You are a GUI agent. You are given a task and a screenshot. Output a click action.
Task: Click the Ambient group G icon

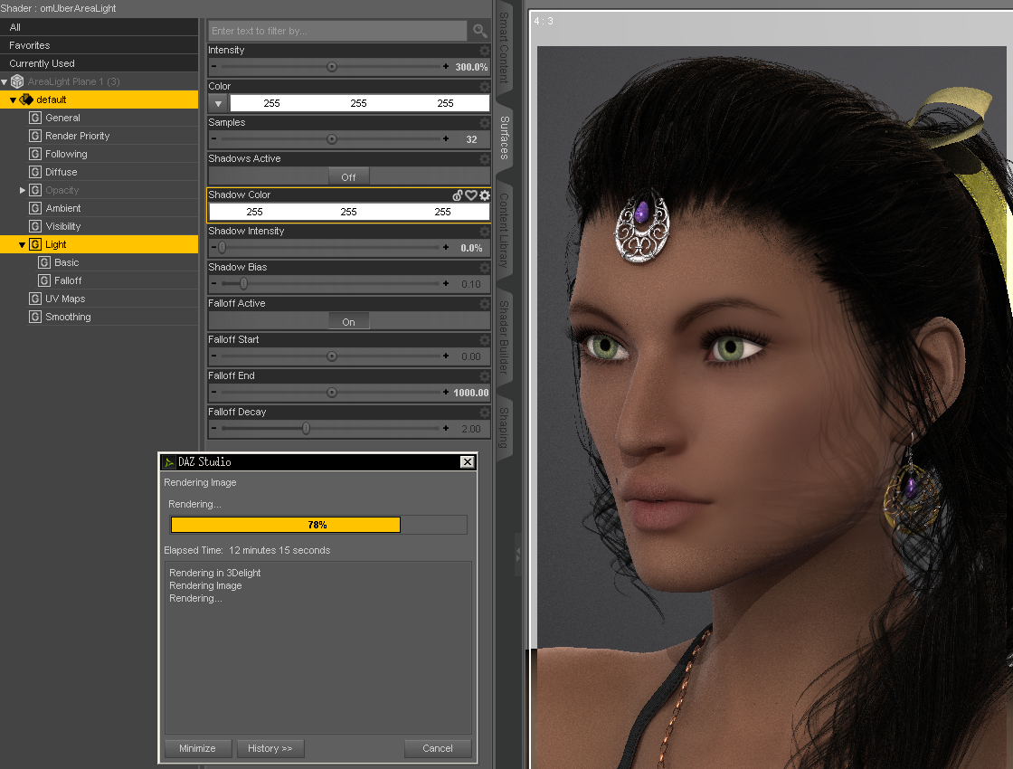coord(35,208)
